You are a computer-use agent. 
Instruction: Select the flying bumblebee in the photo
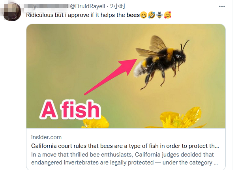pyautogui.click(x=161, y=62)
